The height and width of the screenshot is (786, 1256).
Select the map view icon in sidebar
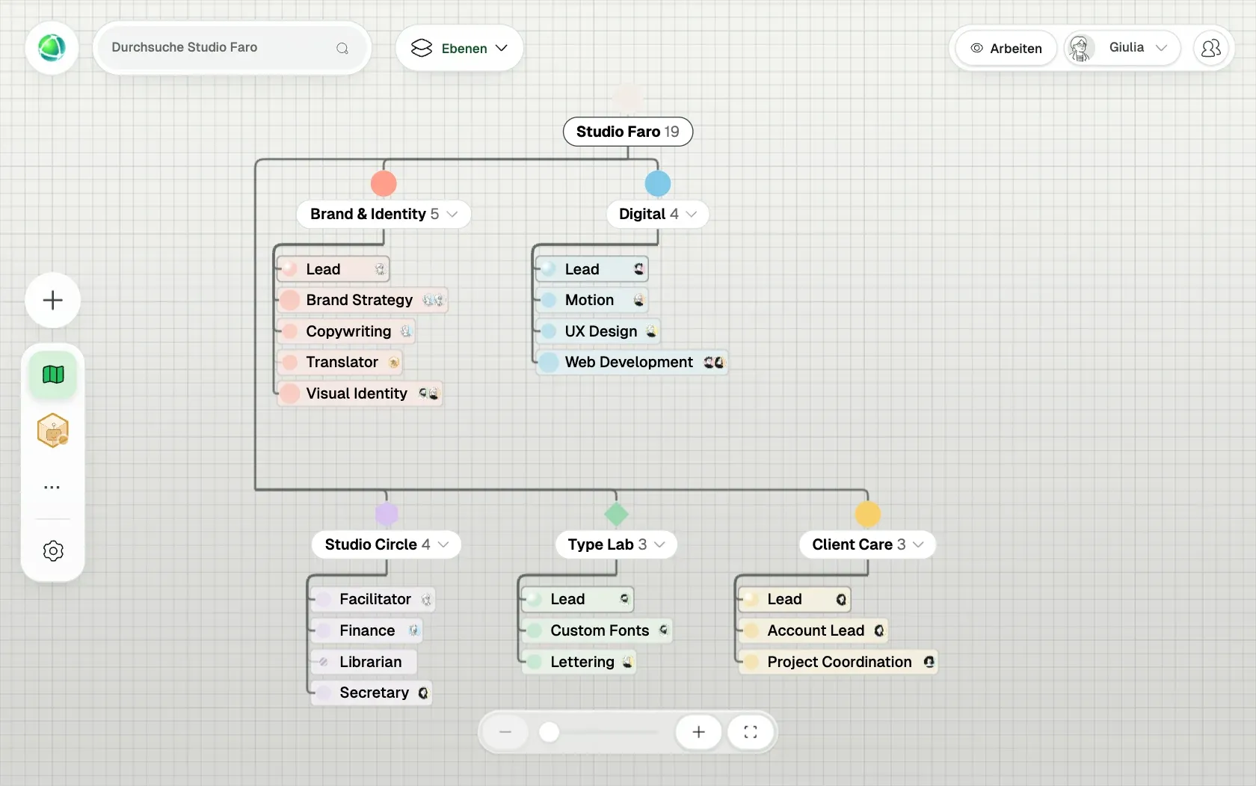(x=53, y=374)
